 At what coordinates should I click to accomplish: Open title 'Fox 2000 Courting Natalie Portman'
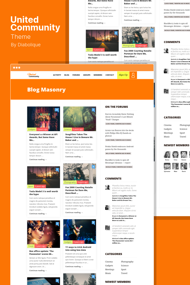click(x=79, y=190)
